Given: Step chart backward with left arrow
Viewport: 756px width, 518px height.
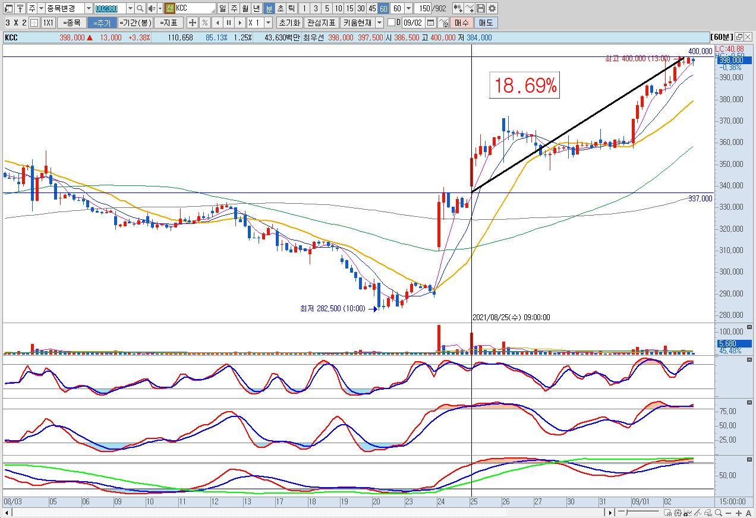Looking at the screenshot, I should [x=217, y=23].
